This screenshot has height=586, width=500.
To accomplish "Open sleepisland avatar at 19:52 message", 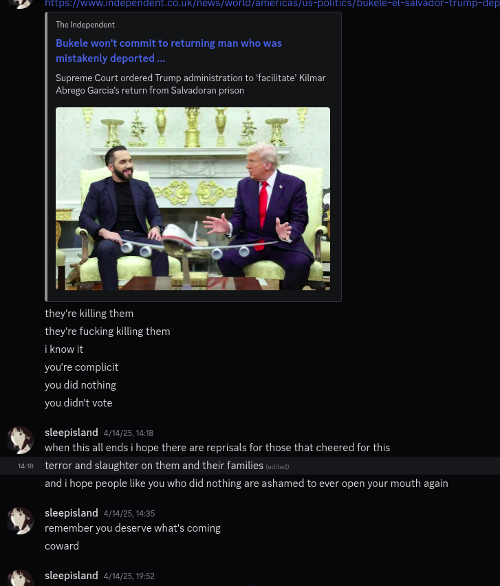I will 20,578.
